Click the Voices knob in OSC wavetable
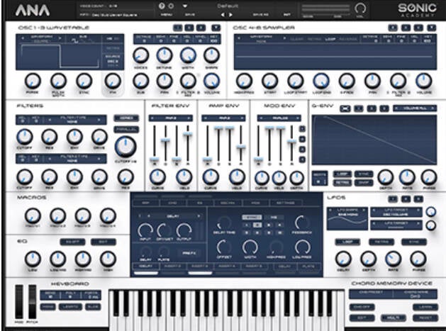 point(141,55)
